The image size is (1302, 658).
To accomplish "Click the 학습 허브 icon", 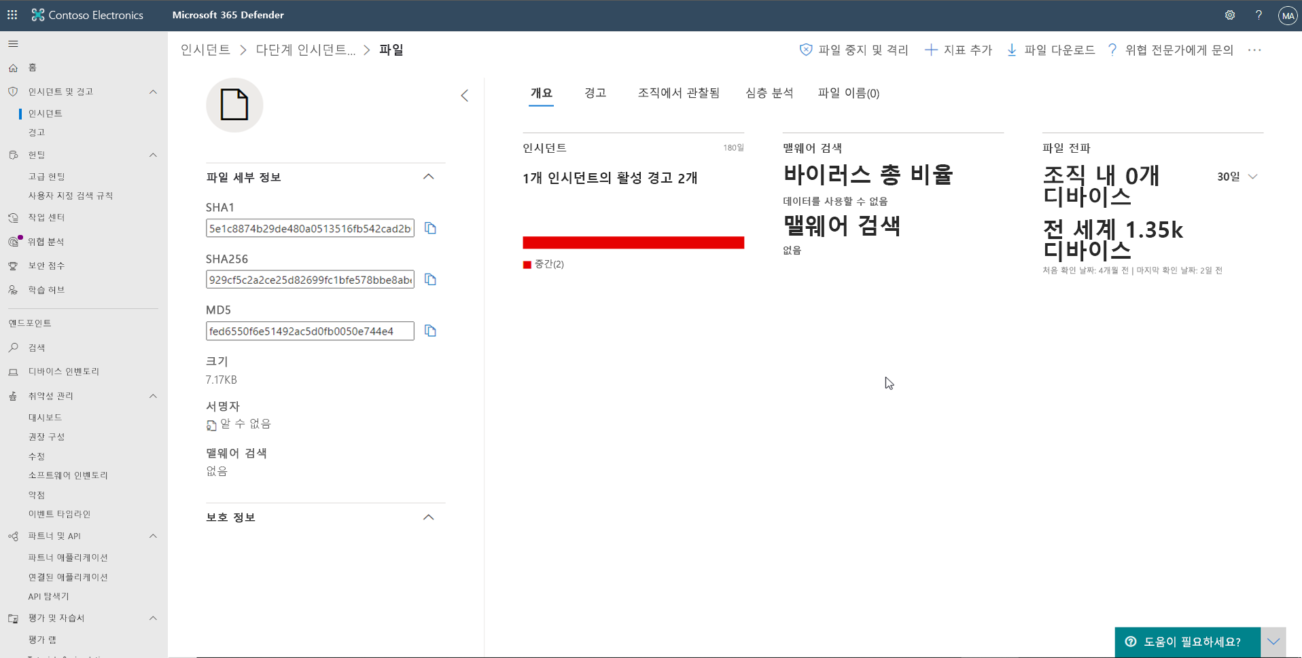I will pyautogui.click(x=13, y=290).
